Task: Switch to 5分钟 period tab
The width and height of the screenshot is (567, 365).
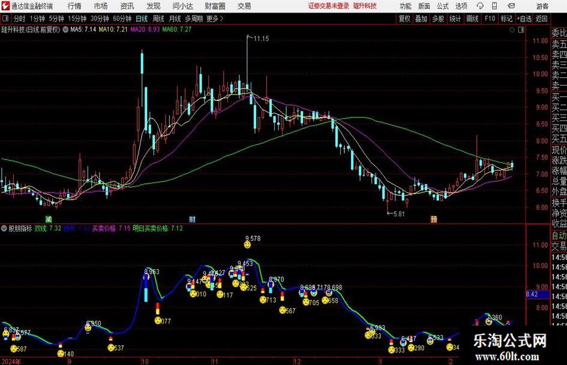Action: coord(56,19)
